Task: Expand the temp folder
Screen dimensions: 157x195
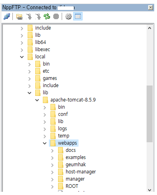Action: point(45,136)
